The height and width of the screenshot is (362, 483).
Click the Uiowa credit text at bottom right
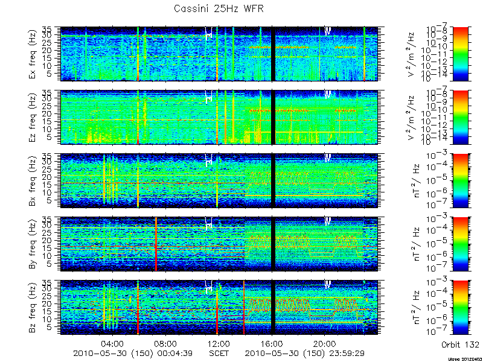pyautogui.click(x=465, y=360)
